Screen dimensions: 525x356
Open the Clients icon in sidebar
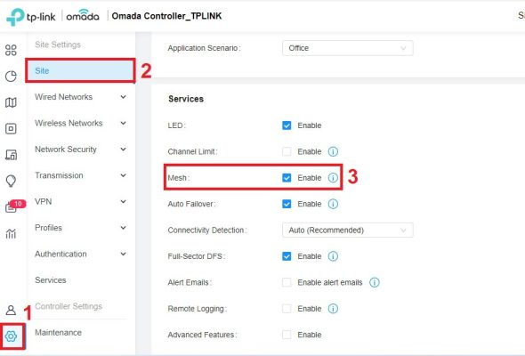[x=11, y=155]
